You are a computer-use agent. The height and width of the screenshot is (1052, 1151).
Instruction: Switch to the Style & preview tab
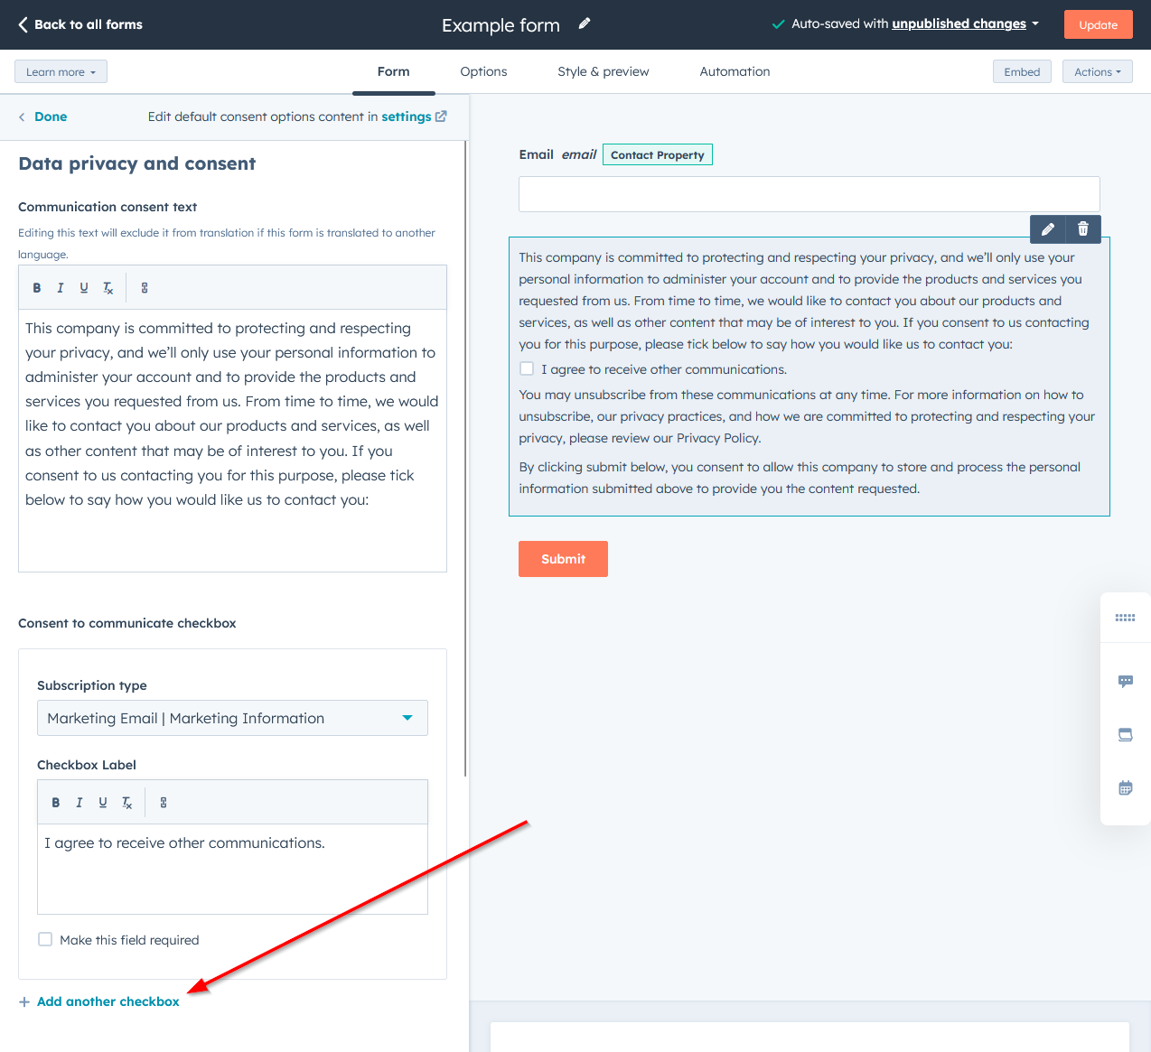click(603, 70)
